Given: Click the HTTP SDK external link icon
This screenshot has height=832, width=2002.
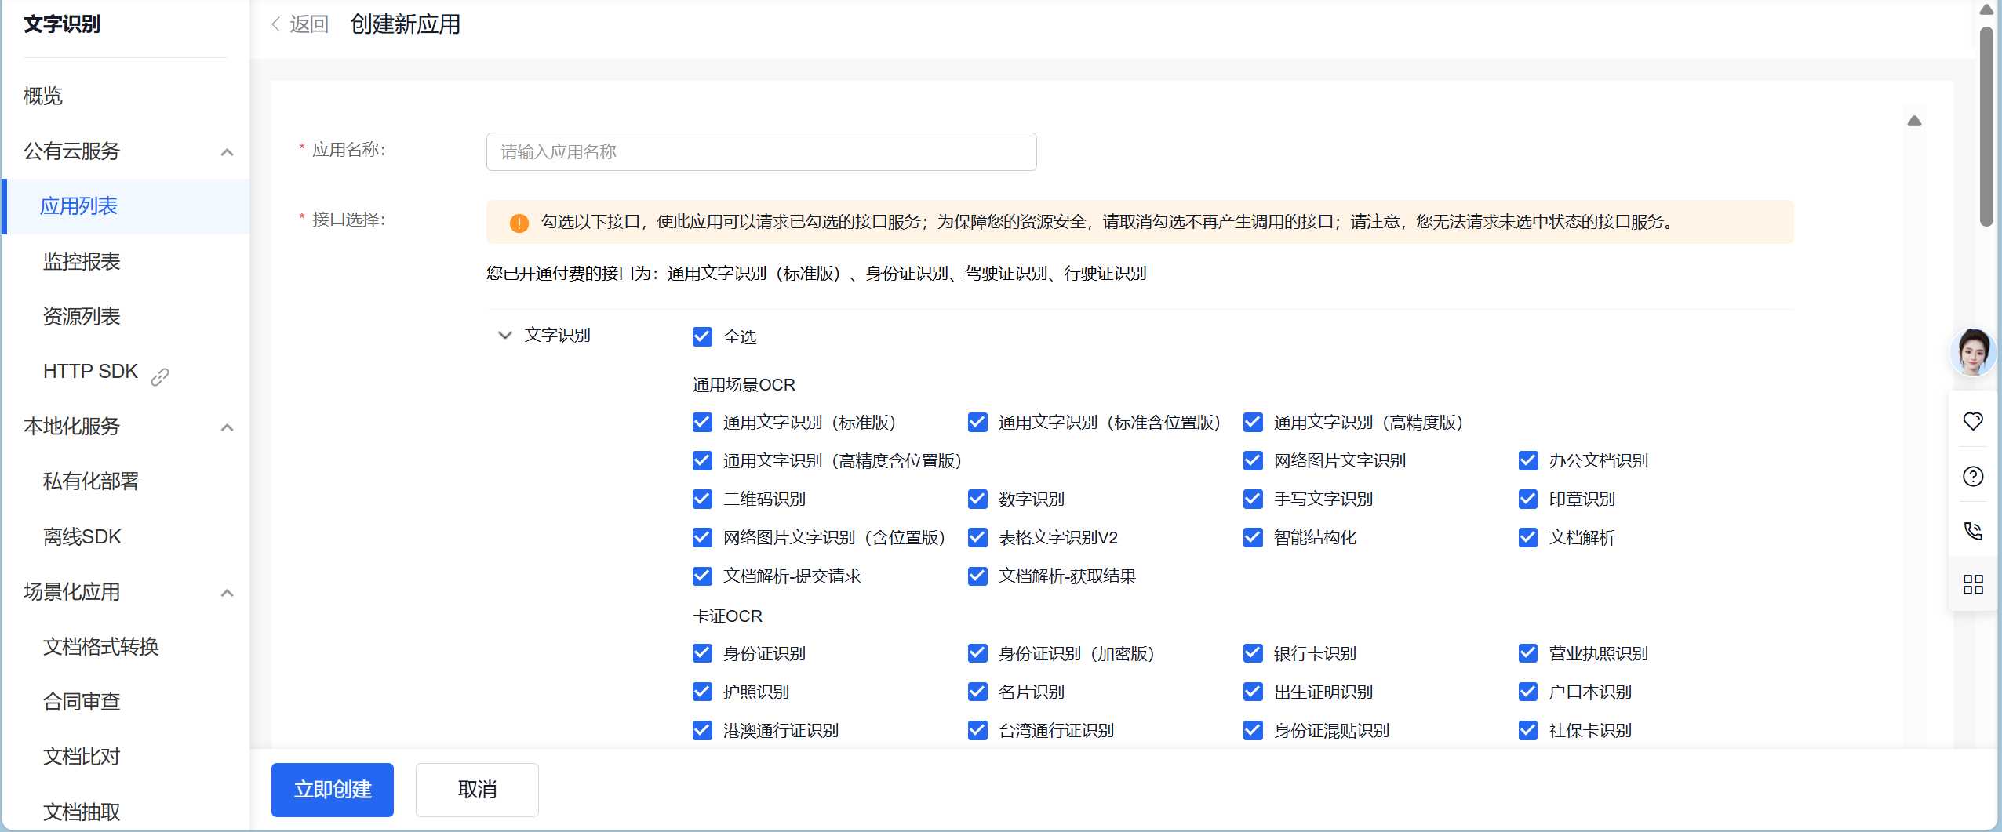Looking at the screenshot, I should click(159, 376).
